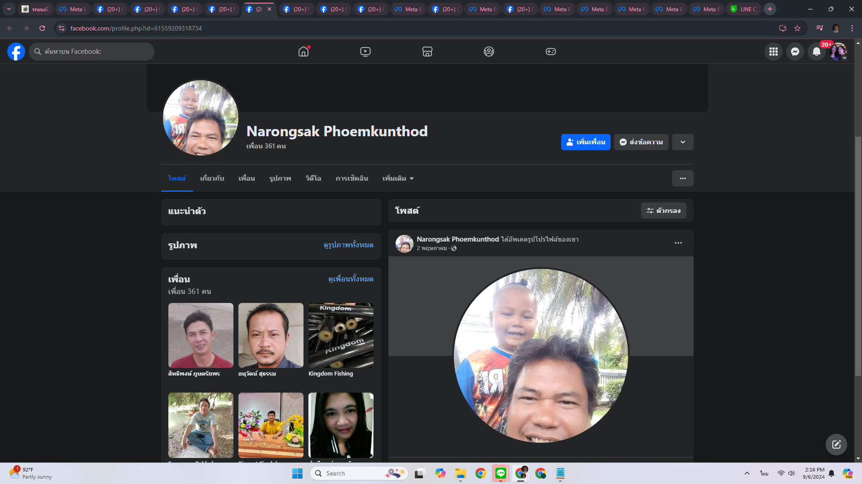Open three-dot options on the post
This screenshot has height=484, width=862.
[678, 243]
